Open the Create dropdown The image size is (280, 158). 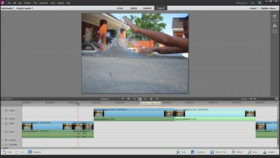tap(254, 8)
